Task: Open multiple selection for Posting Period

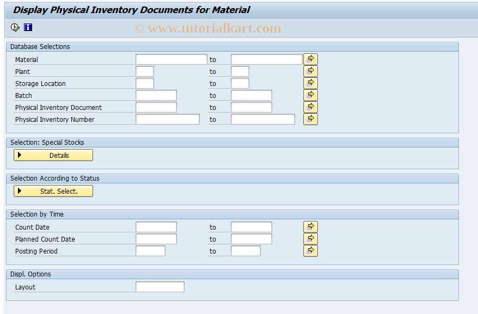Action: pos(310,250)
